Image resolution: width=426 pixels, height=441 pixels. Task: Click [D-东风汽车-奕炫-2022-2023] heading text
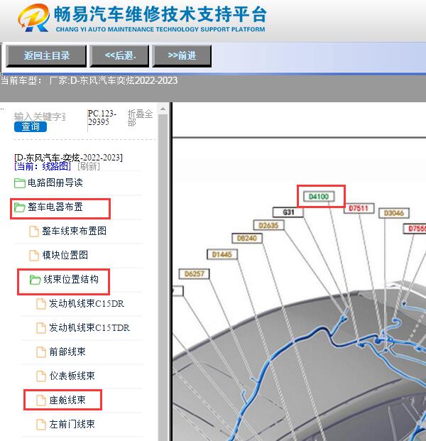click(x=68, y=158)
